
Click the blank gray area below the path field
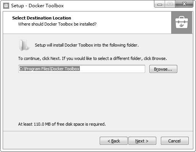pyautogui.click(x=98, y=97)
